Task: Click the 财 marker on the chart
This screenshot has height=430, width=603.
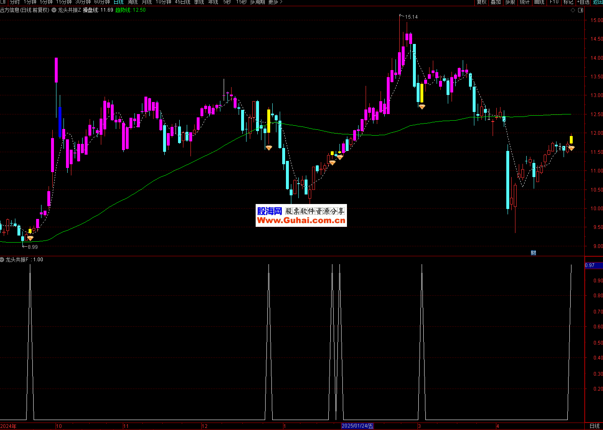Action: (x=533, y=253)
